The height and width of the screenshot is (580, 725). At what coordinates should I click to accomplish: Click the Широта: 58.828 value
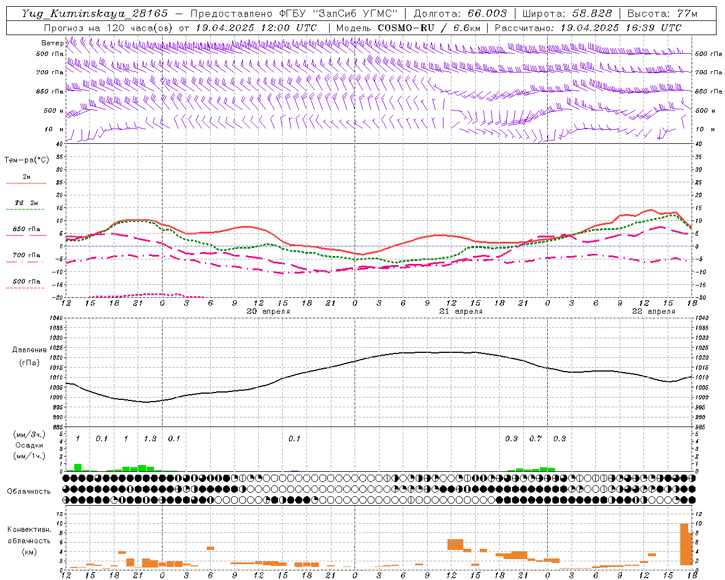pos(567,14)
